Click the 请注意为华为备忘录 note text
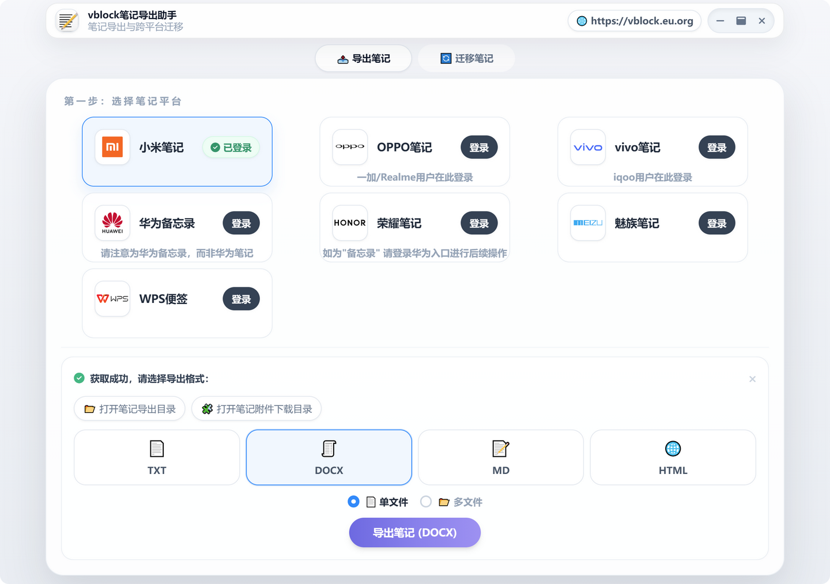The height and width of the screenshot is (584, 830). point(177,253)
